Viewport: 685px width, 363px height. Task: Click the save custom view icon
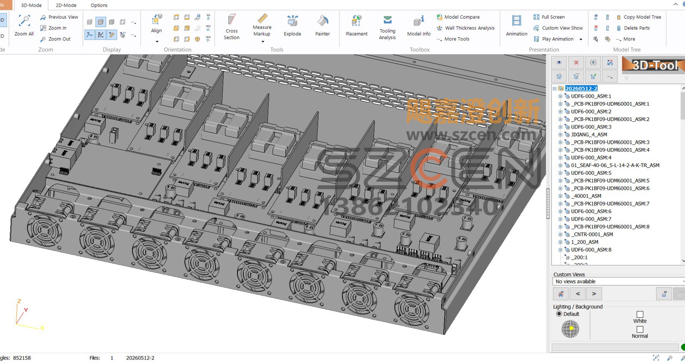(x=664, y=294)
